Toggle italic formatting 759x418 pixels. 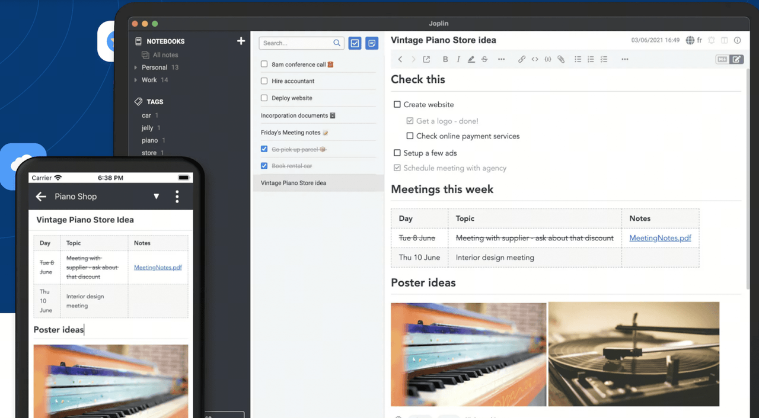[x=458, y=59]
